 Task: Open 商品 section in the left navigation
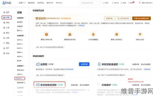point(6,22)
